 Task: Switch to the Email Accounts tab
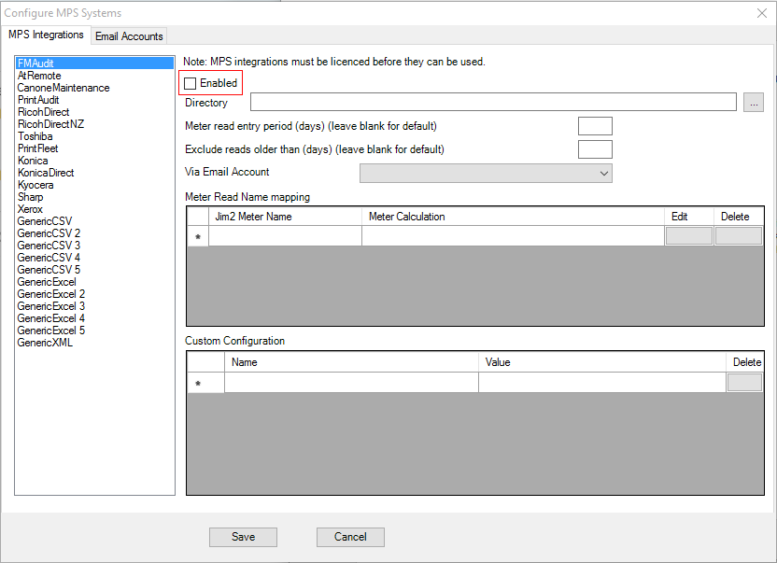pyautogui.click(x=129, y=35)
